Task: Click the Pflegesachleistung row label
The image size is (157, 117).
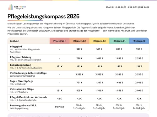Action: point(21,57)
